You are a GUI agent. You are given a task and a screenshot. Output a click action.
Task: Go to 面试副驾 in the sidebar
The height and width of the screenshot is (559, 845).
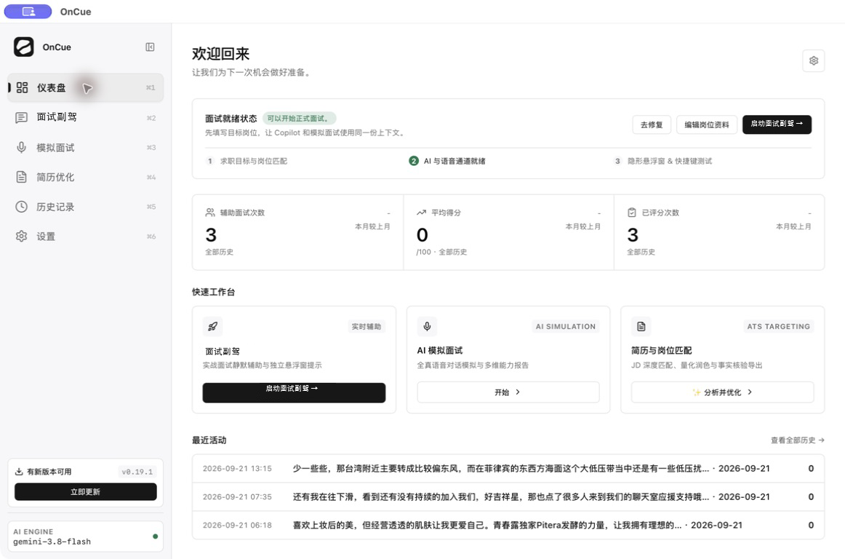86,117
